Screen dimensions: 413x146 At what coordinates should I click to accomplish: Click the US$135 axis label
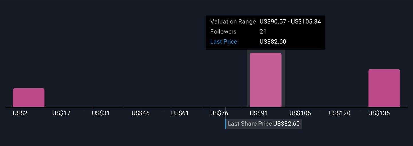(379, 113)
